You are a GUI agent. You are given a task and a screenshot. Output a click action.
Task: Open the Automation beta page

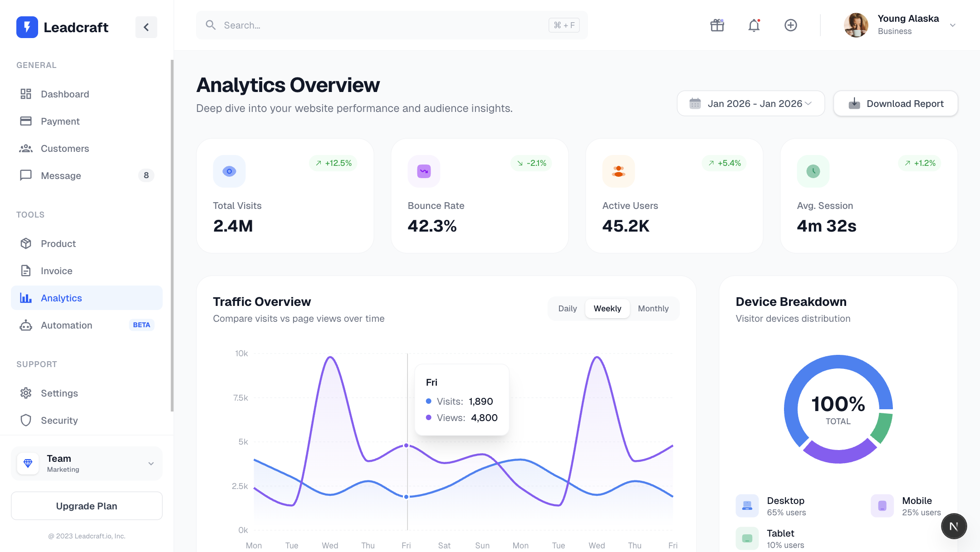pos(66,325)
